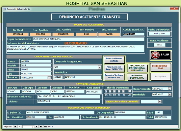Open the Inspeccion Coloca Denuncio dropdown
Screen dimensions: 181x131
click(160, 102)
